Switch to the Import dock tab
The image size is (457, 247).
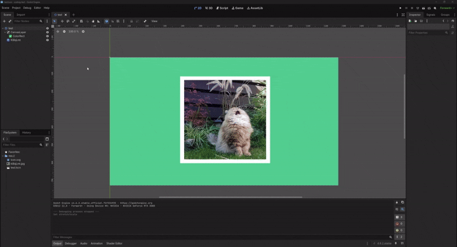click(x=21, y=15)
